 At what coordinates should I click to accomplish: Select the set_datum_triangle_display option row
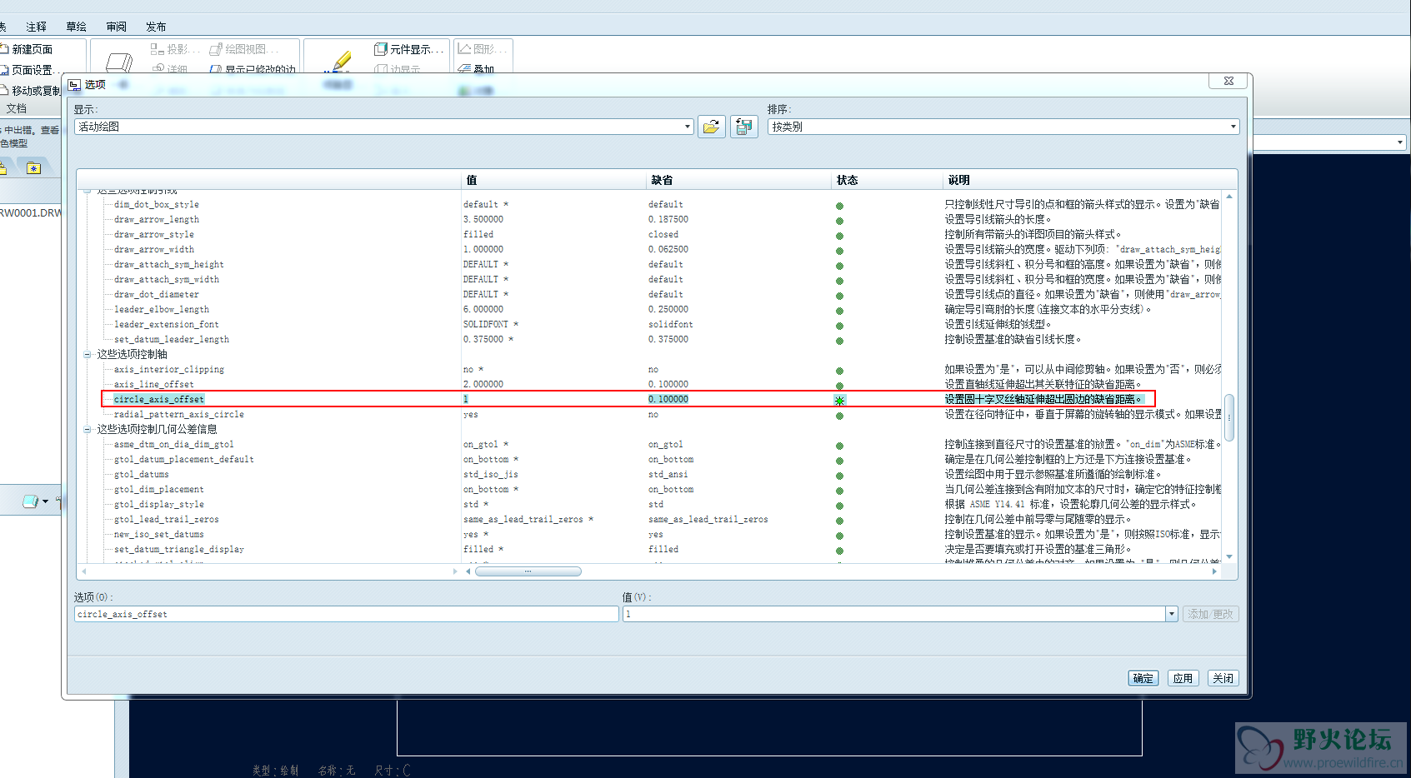178,549
